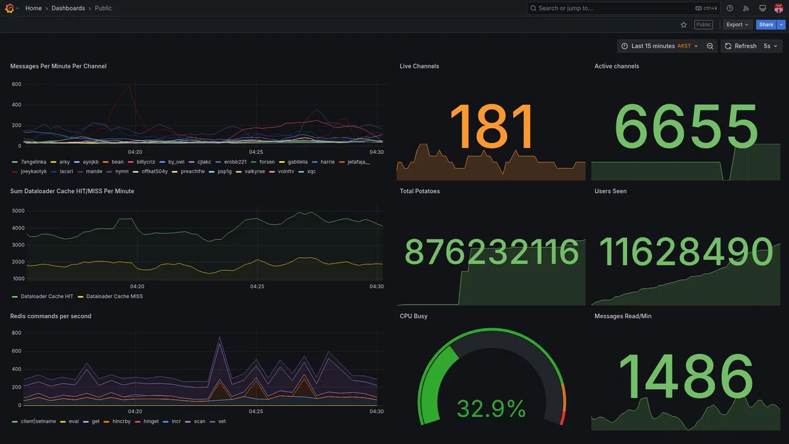Click the Public badge button
789x444 pixels.
pos(703,25)
